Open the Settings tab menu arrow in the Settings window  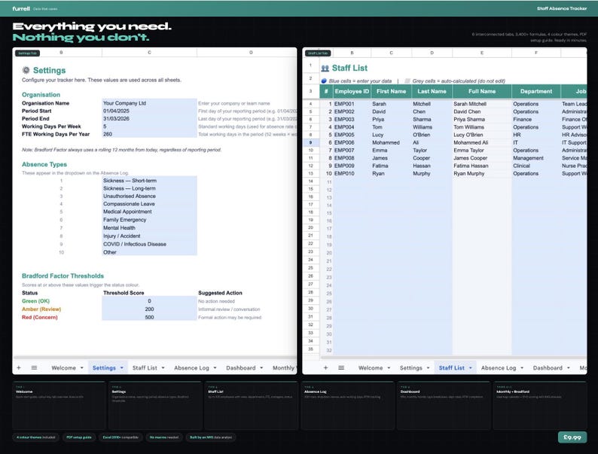click(x=122, y=368)
